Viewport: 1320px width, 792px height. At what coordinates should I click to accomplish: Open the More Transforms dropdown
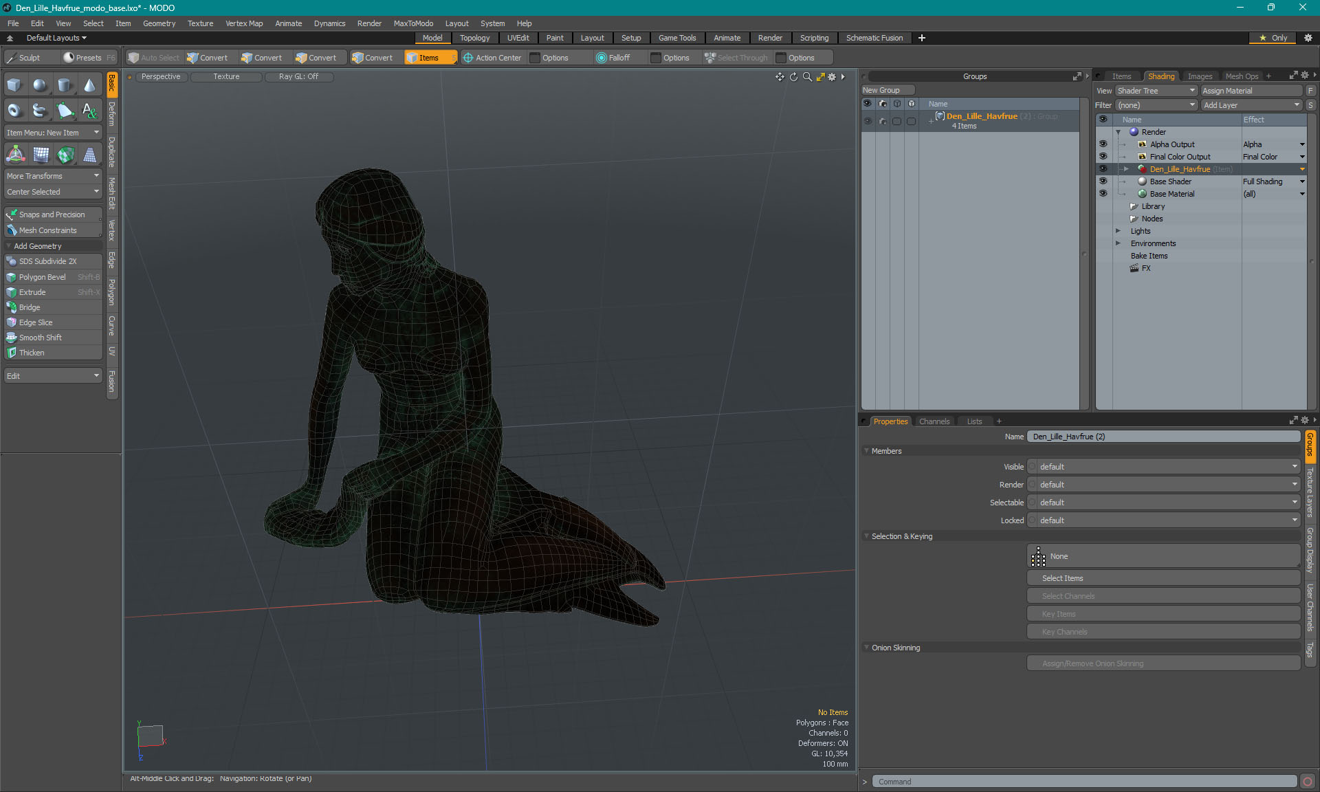tap(53, 176)
